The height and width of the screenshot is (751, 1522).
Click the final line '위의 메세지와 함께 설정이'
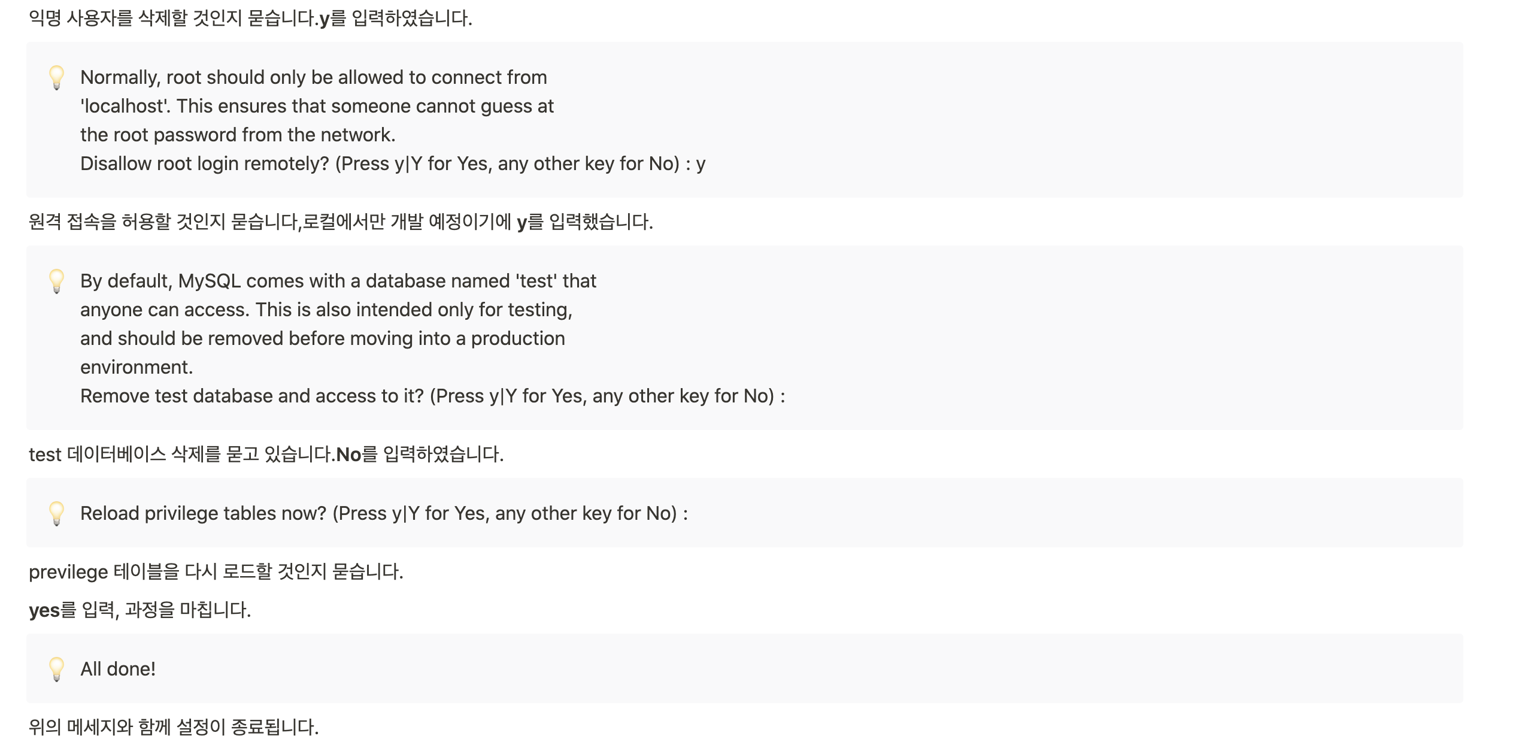tap(174, 728)
